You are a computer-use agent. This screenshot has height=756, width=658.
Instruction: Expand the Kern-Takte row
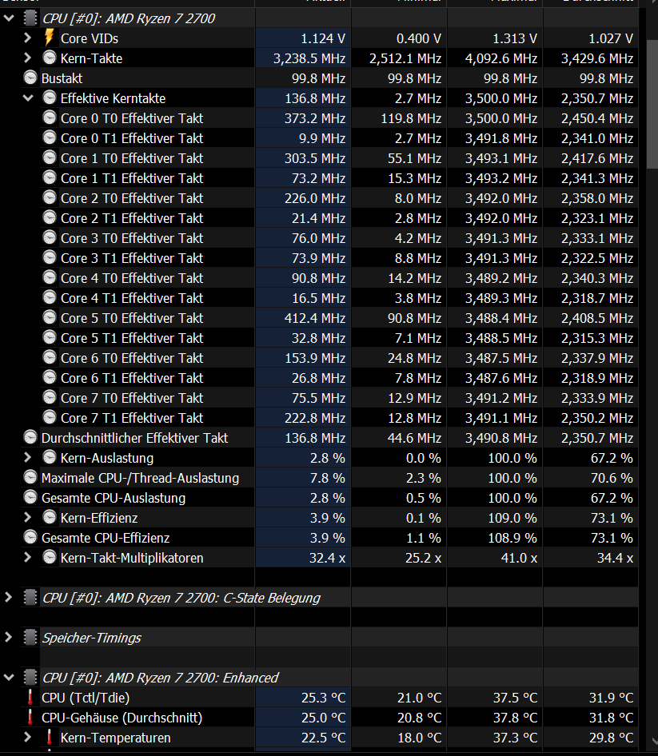click(x=27, y=58)
